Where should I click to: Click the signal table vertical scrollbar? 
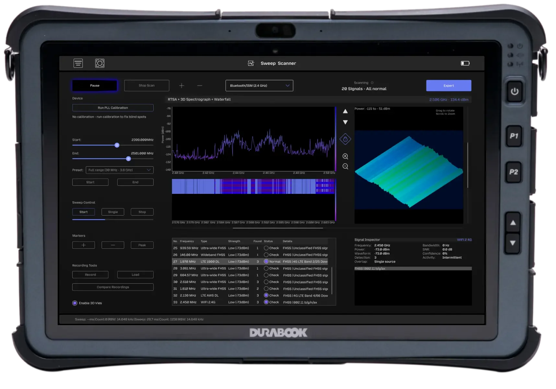[332, 281]
